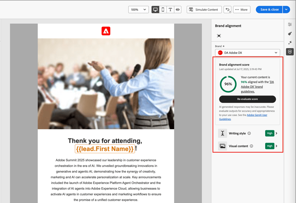
Task: Click the Writing style text icon
Action: [223, 133]
